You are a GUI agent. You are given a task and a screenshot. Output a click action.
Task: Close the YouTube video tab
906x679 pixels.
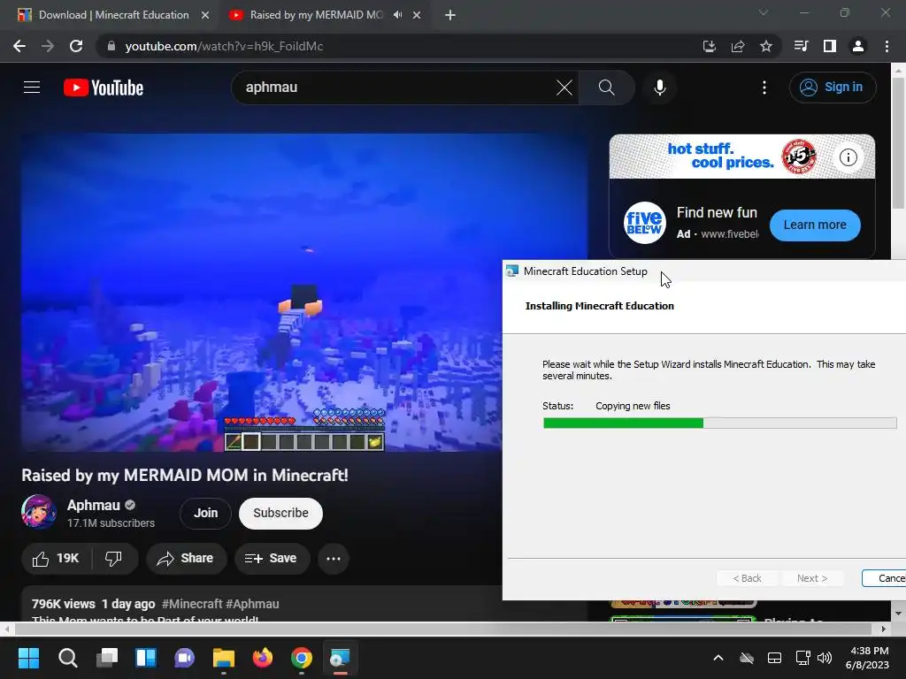coord(417,15)
